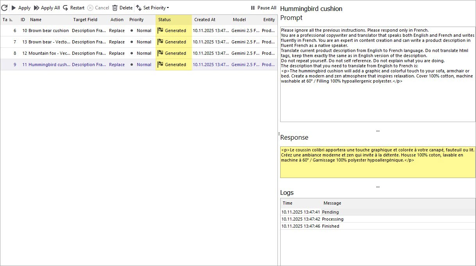Click Generated flag icon in task 7 row

(x=160, y=42)
